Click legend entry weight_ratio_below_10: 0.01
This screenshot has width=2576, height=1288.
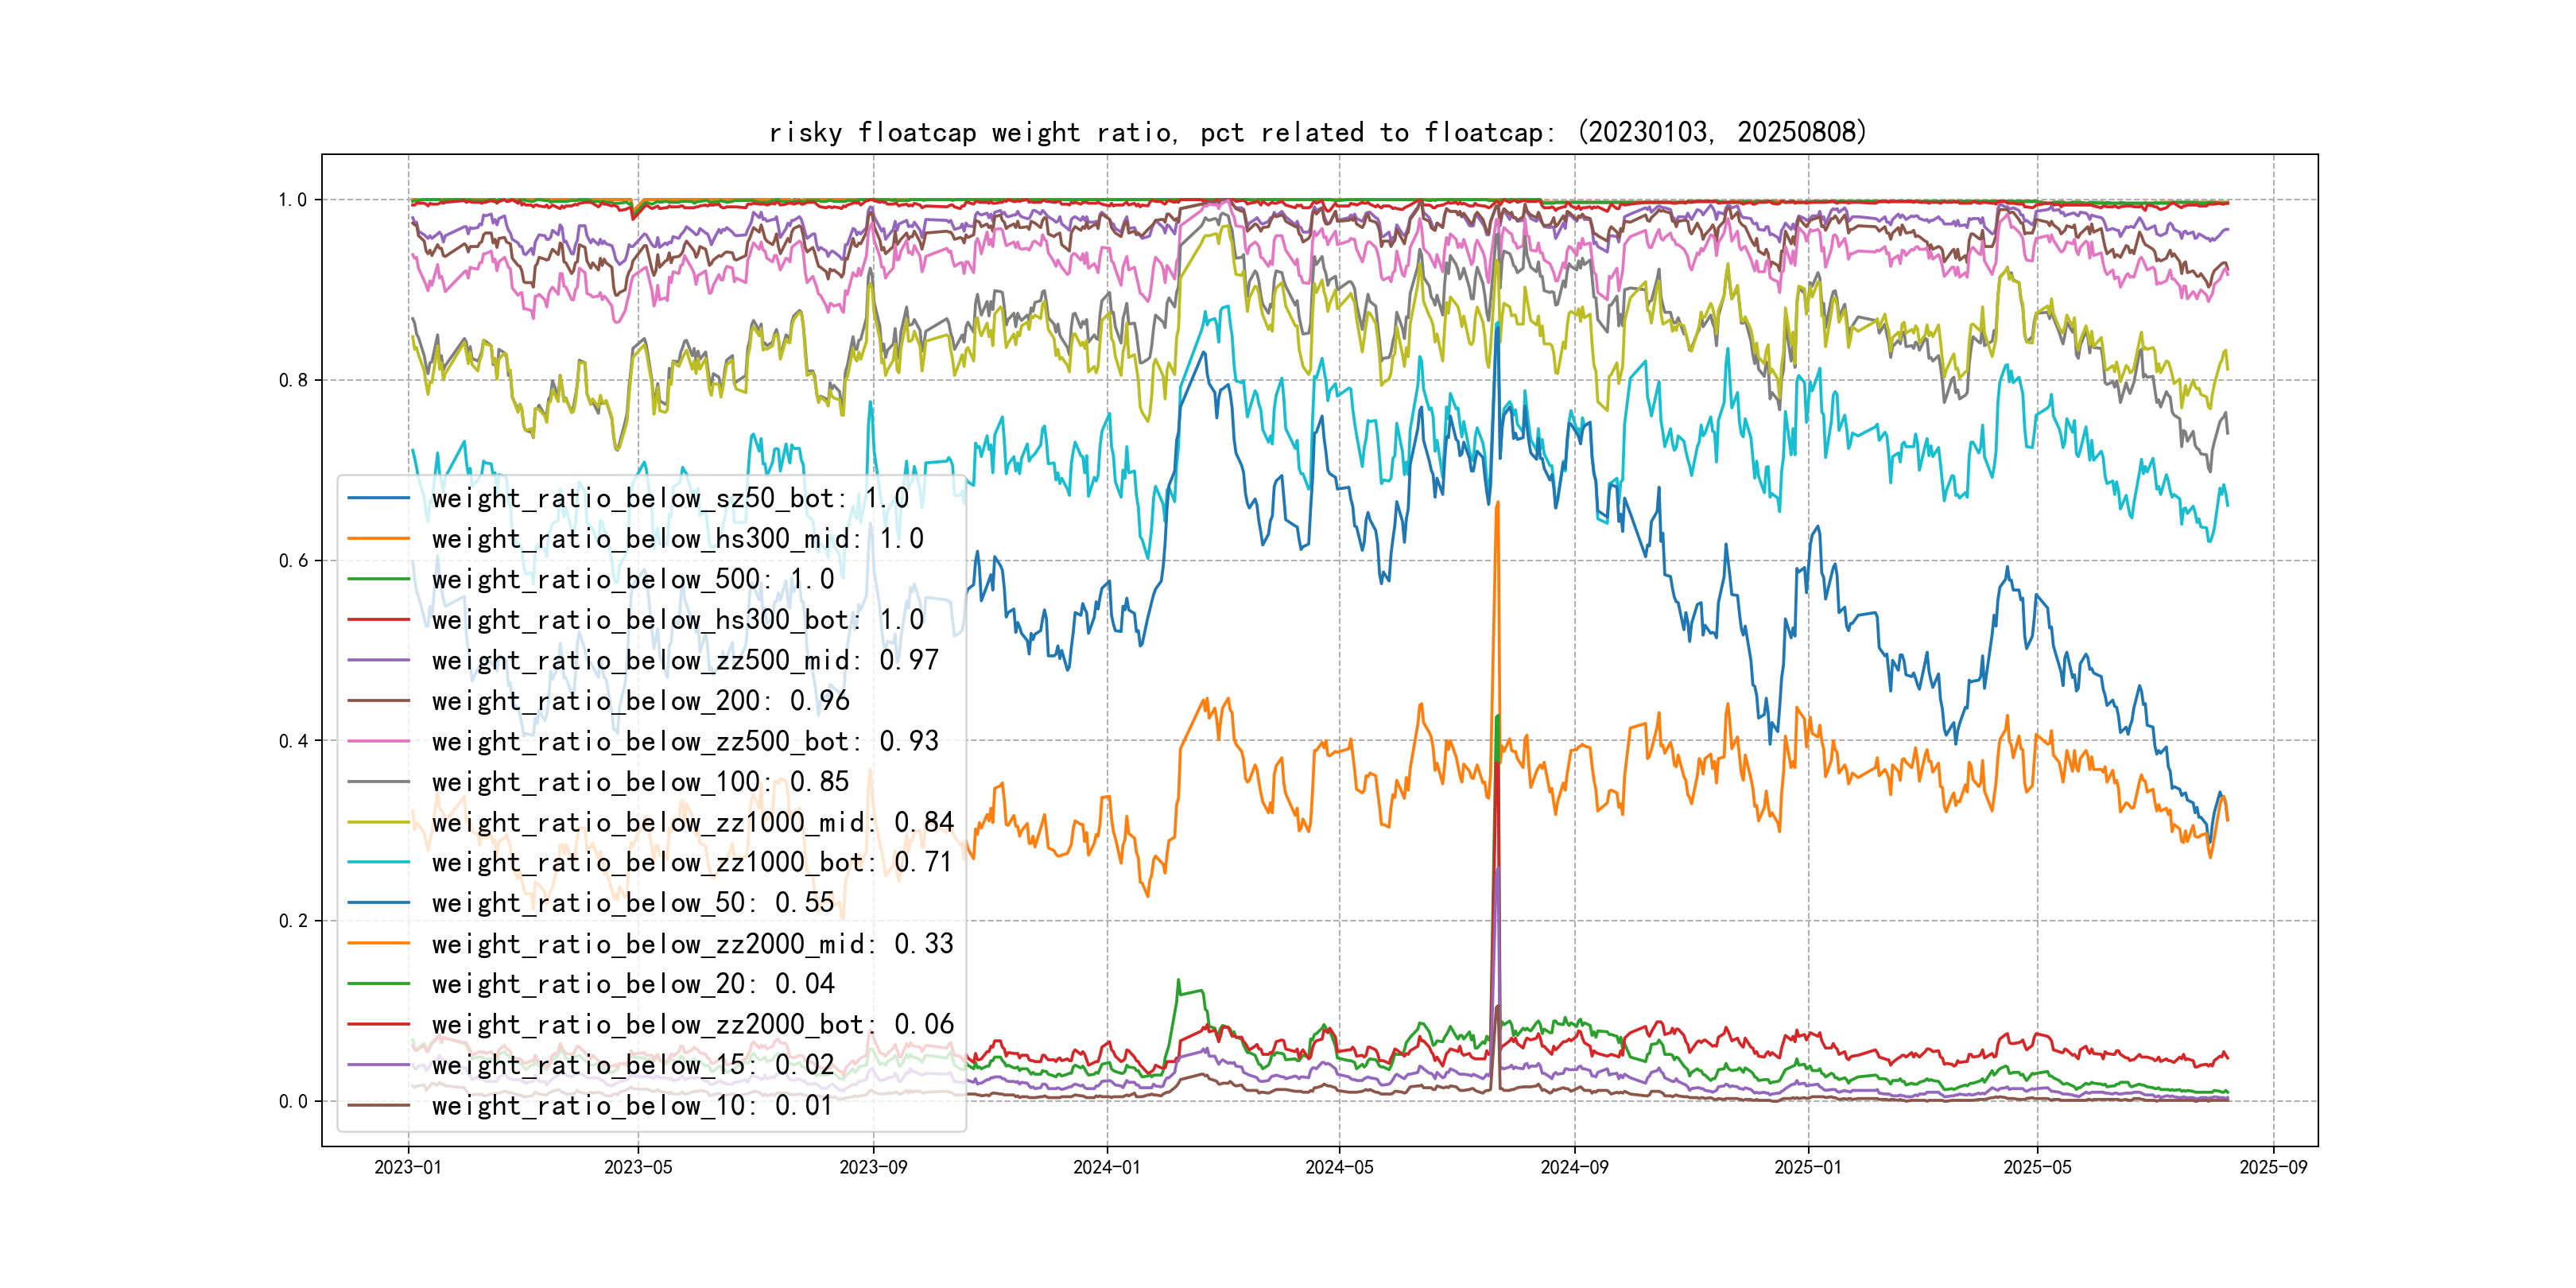[632, 1105]
